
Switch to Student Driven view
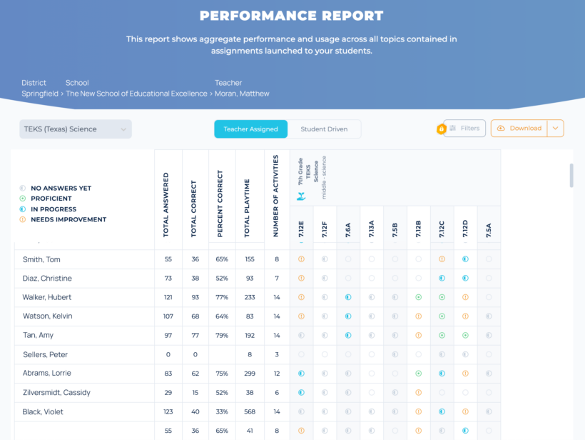(x=324, y=129)
